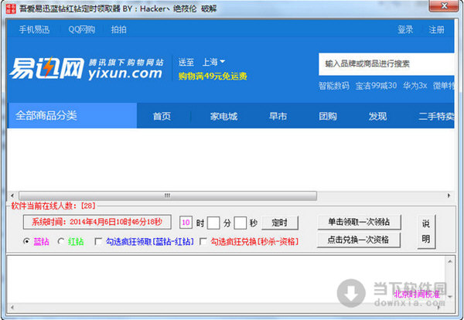Open the 智能数码 hot search link
The height and width of the screenshot is (320, 464).
coord(334,86)
